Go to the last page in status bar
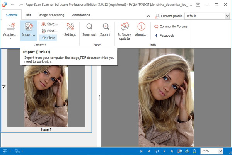 pyautogui.click(x=172, y=151)
